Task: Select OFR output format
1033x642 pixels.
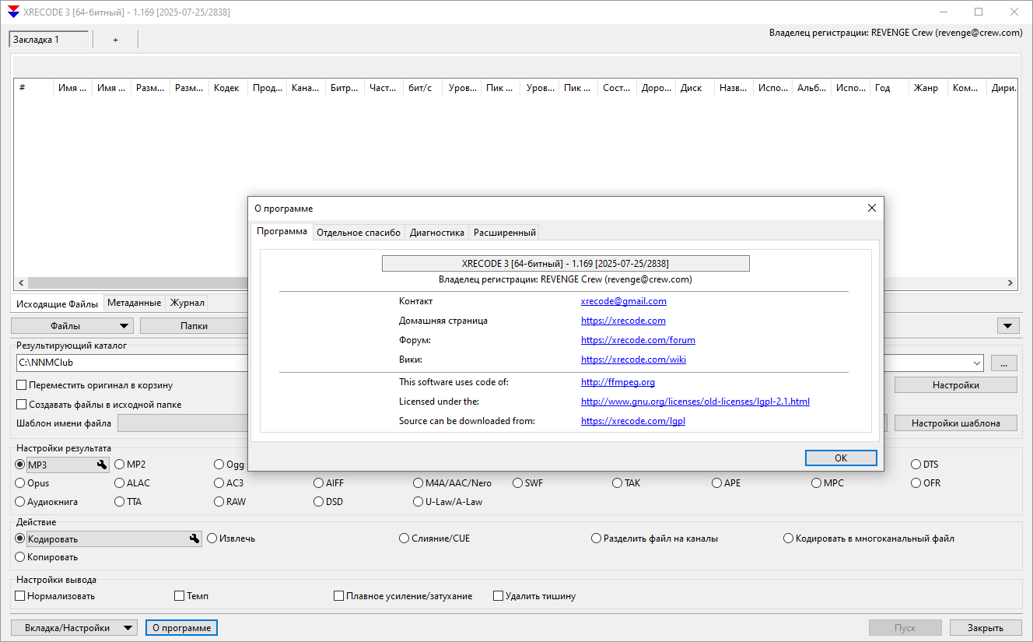Action: point(916,483)
